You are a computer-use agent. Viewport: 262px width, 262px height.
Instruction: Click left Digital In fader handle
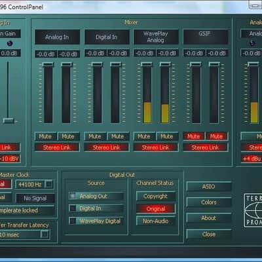97,64
